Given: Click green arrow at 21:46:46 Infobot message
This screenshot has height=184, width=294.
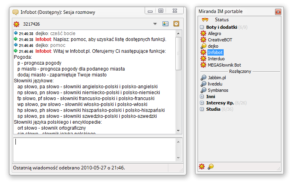Looking at the screenshot, I should point(16,51).
